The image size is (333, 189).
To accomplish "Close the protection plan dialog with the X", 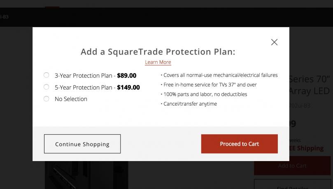I will [274, 42].
